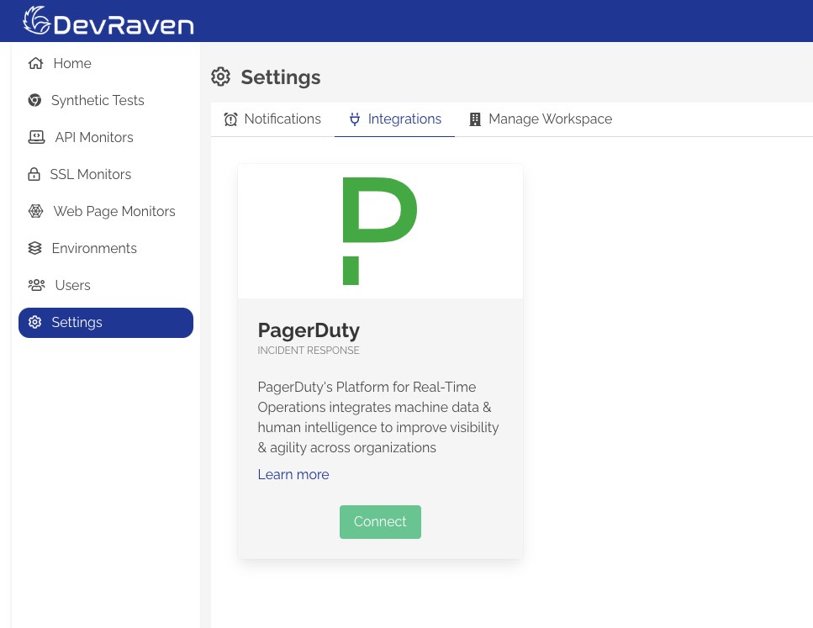Click the bell icon on the Notifications tab
Screen dimensions: 813x628
pos(231,119)
